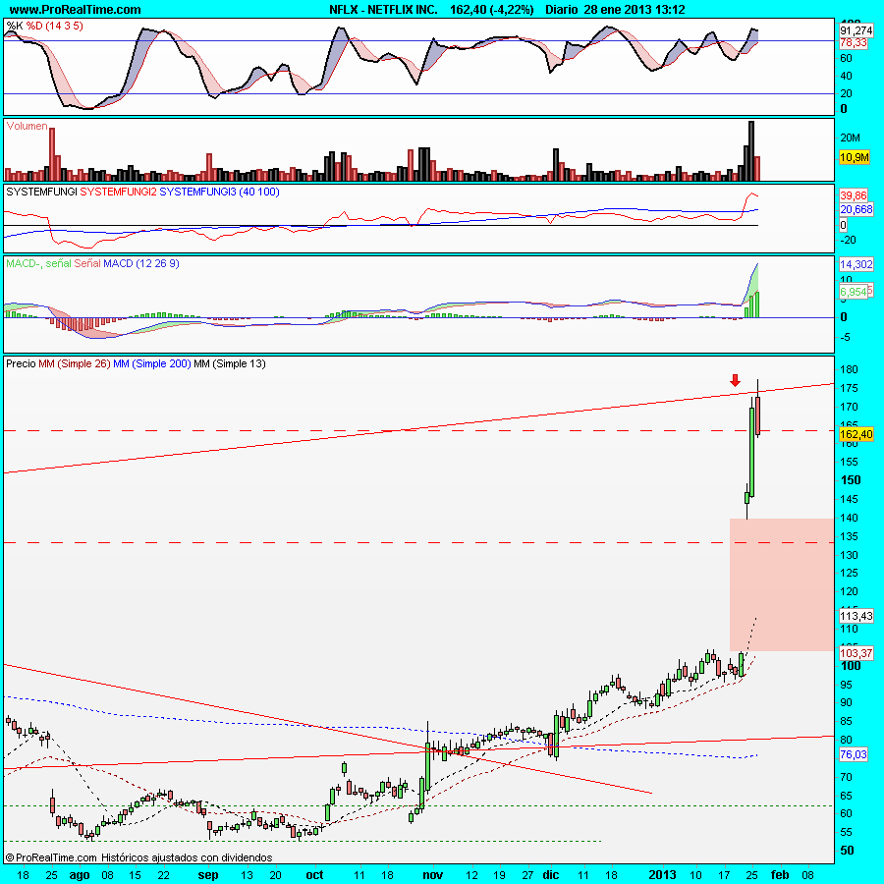Image resolution: width=884 pixels, height=884 pixels.
Task: Select the MM (Simple 13) legend label
Action: click(x=230, y=363)
